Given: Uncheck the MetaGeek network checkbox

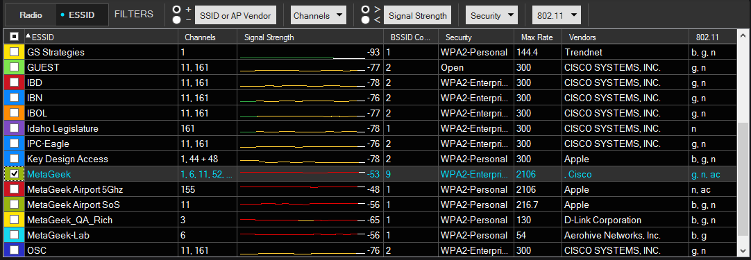Looking at the screenshot, I should coord(15,174).
